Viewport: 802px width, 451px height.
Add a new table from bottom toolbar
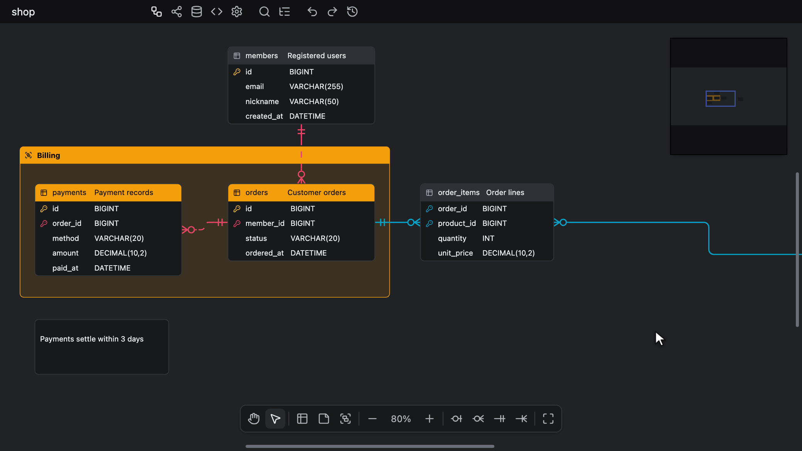(302, 419)
